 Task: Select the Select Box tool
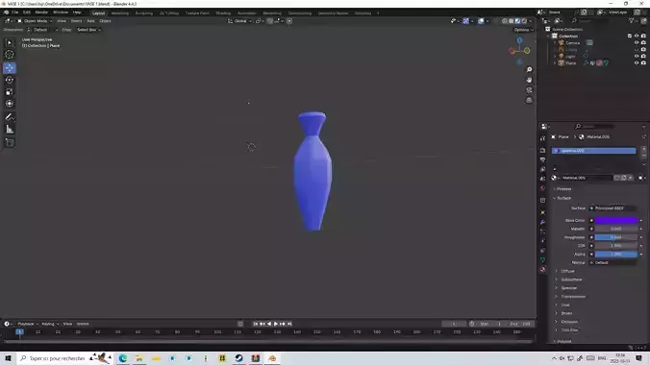10,42
